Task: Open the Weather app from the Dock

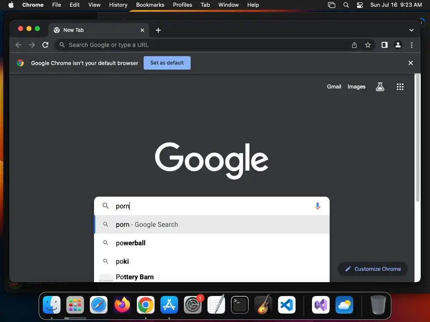Action: coord(344,305)
